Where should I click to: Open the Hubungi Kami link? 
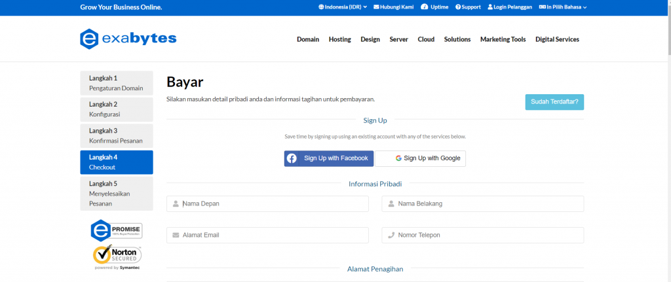point(394,7)
